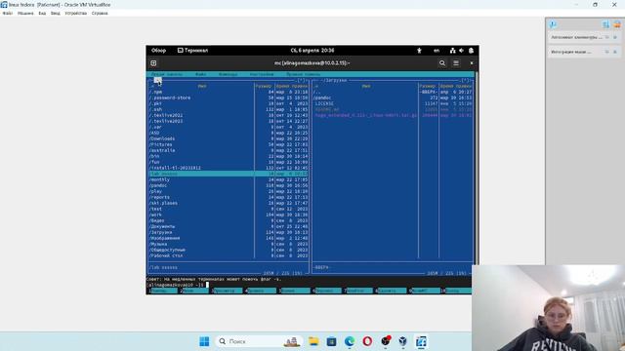Open File Explorer from Windows taskbar
The width and height of the screenshot is (625, 351).
coord(313,341)
